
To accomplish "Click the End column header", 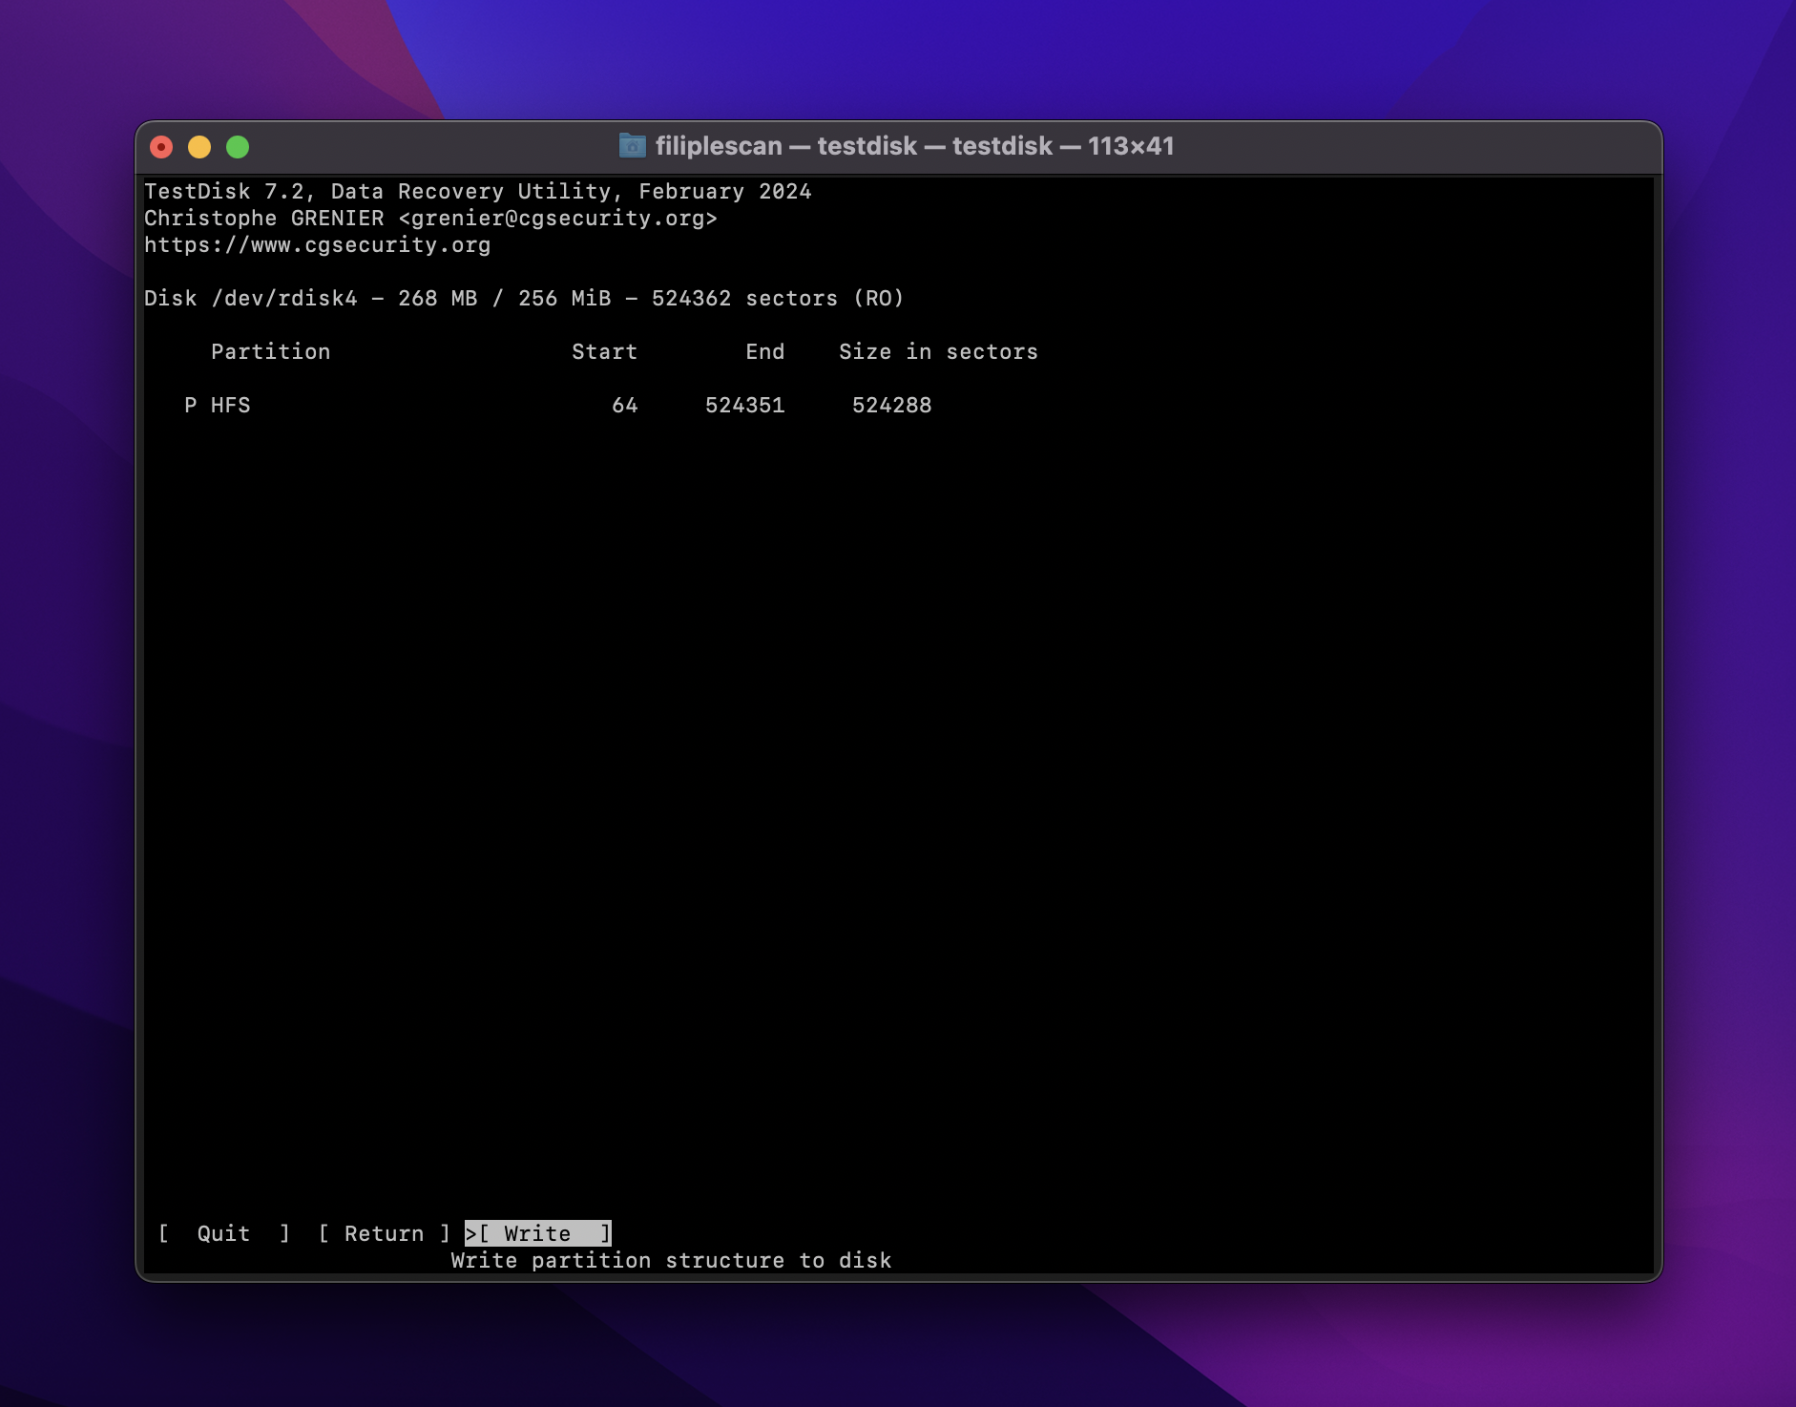I will (x=765, y=351).
